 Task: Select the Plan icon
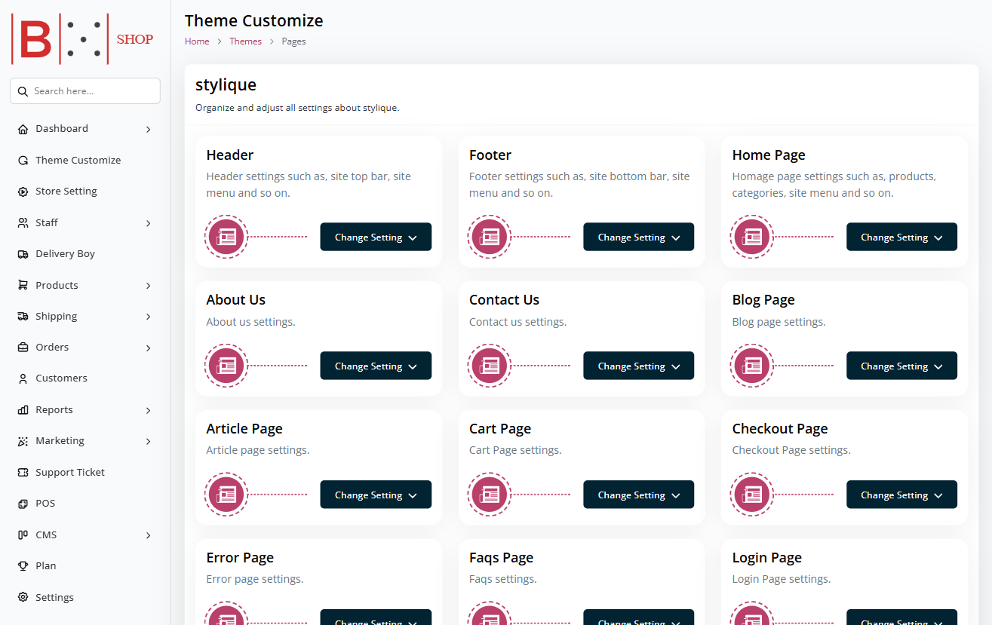(23, 565)
